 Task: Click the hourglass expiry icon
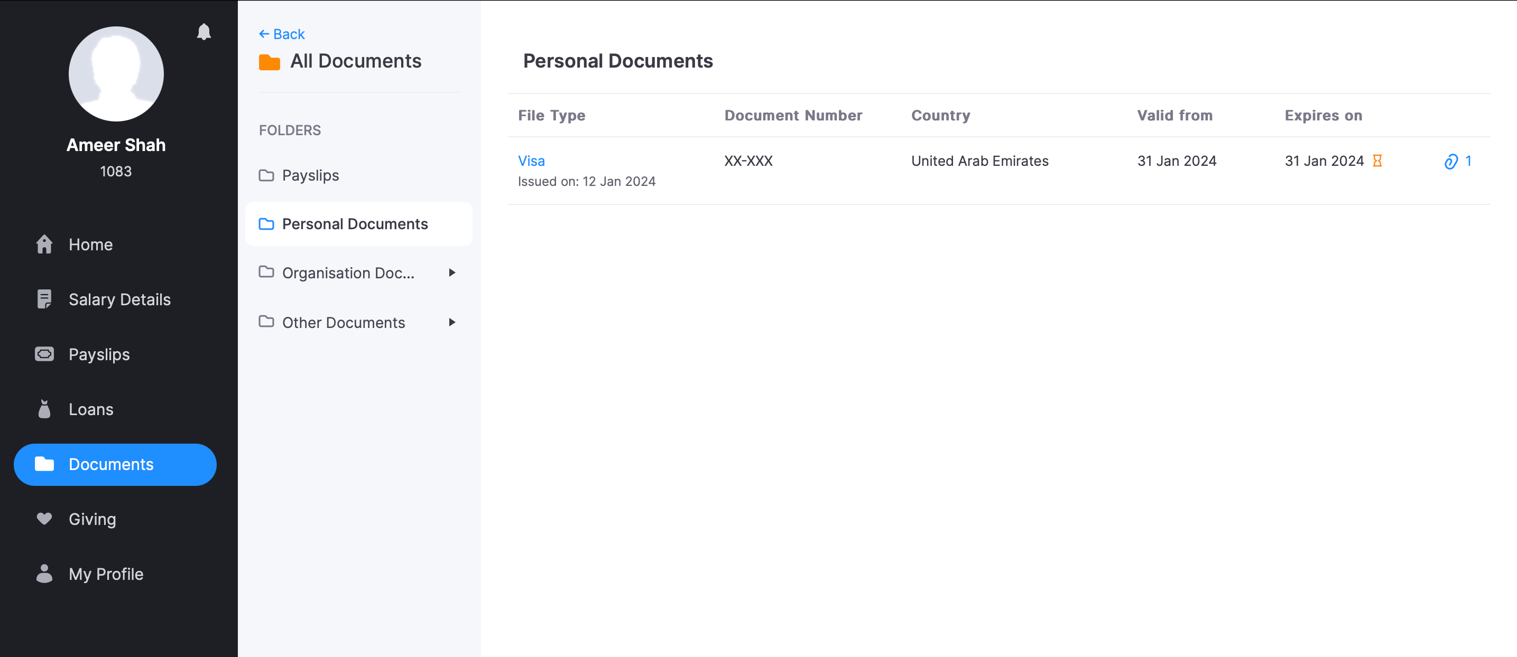(1377, 161)
